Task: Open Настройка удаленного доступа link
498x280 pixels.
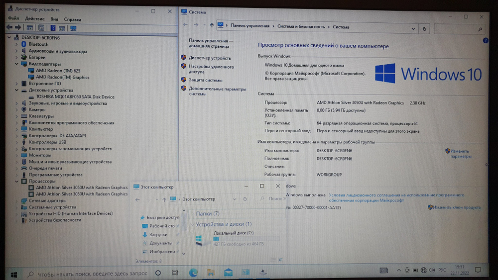Action: tap(211, 69)
